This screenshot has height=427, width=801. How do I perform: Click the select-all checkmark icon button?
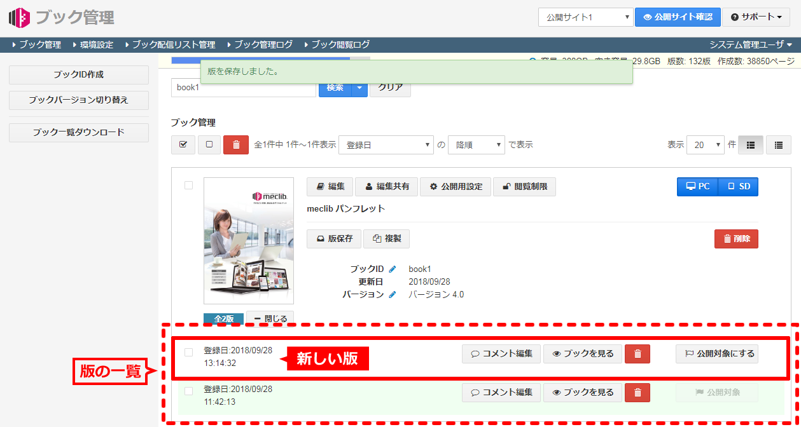coord(183,145)
